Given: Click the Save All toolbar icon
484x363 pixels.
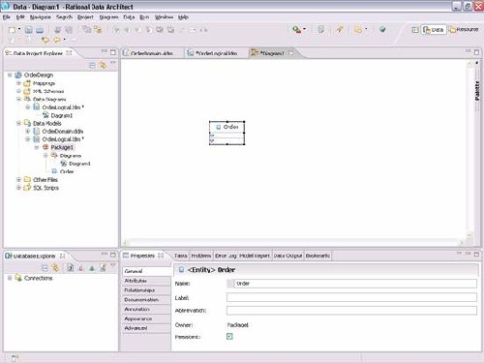Looking at the screenshot, I should 40,30.
